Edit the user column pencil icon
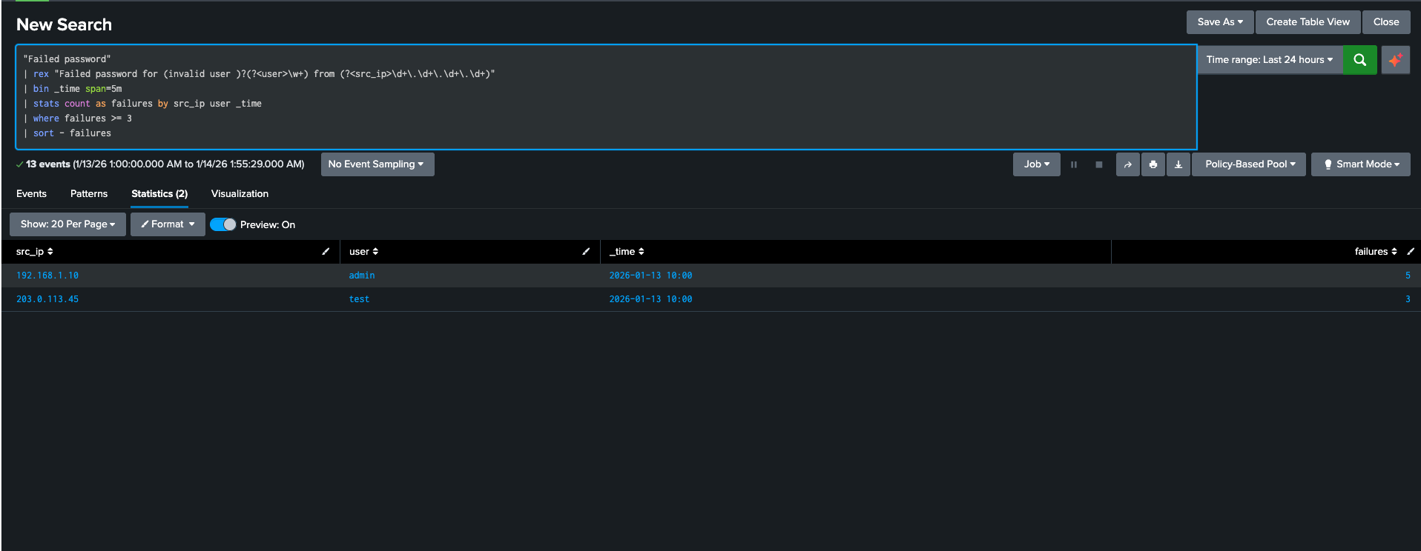This screenshot has height=551, width=1421. [586, 252]
